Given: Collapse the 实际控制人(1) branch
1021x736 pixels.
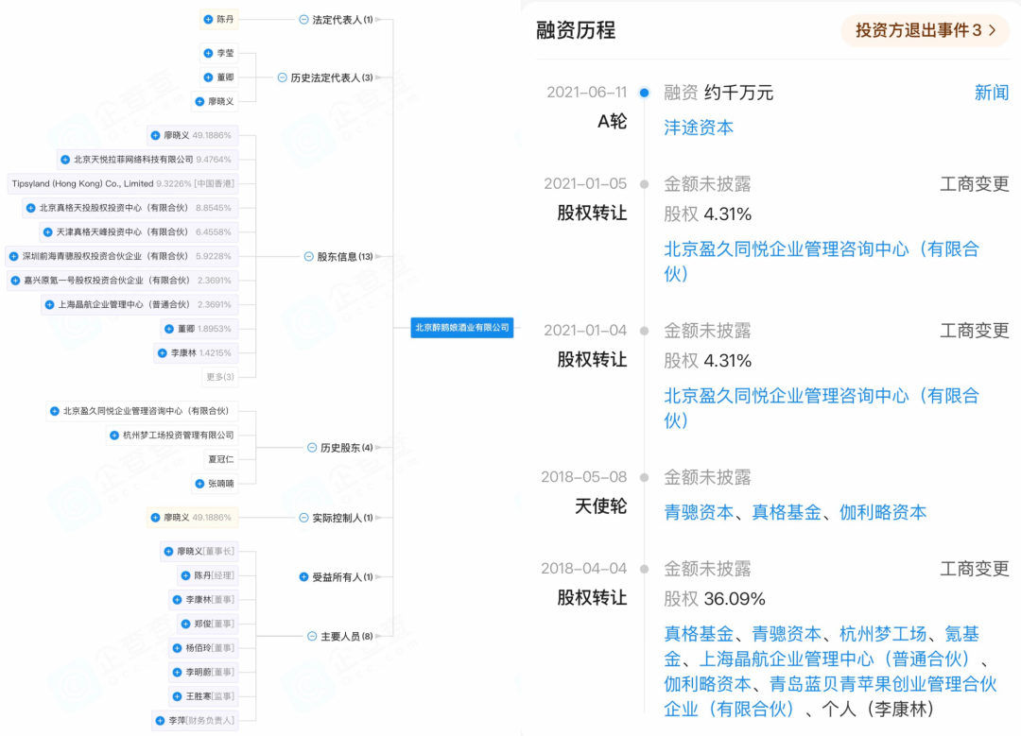Looking at the screenshot, I should click(303, 518).
